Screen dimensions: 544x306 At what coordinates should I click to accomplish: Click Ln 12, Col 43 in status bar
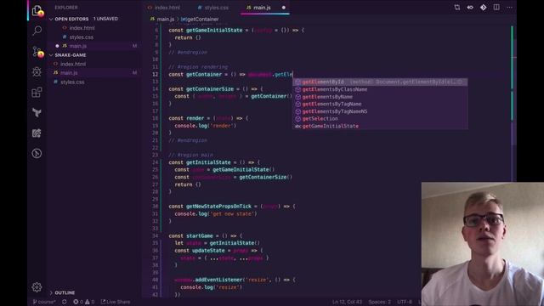click(347, 302)
